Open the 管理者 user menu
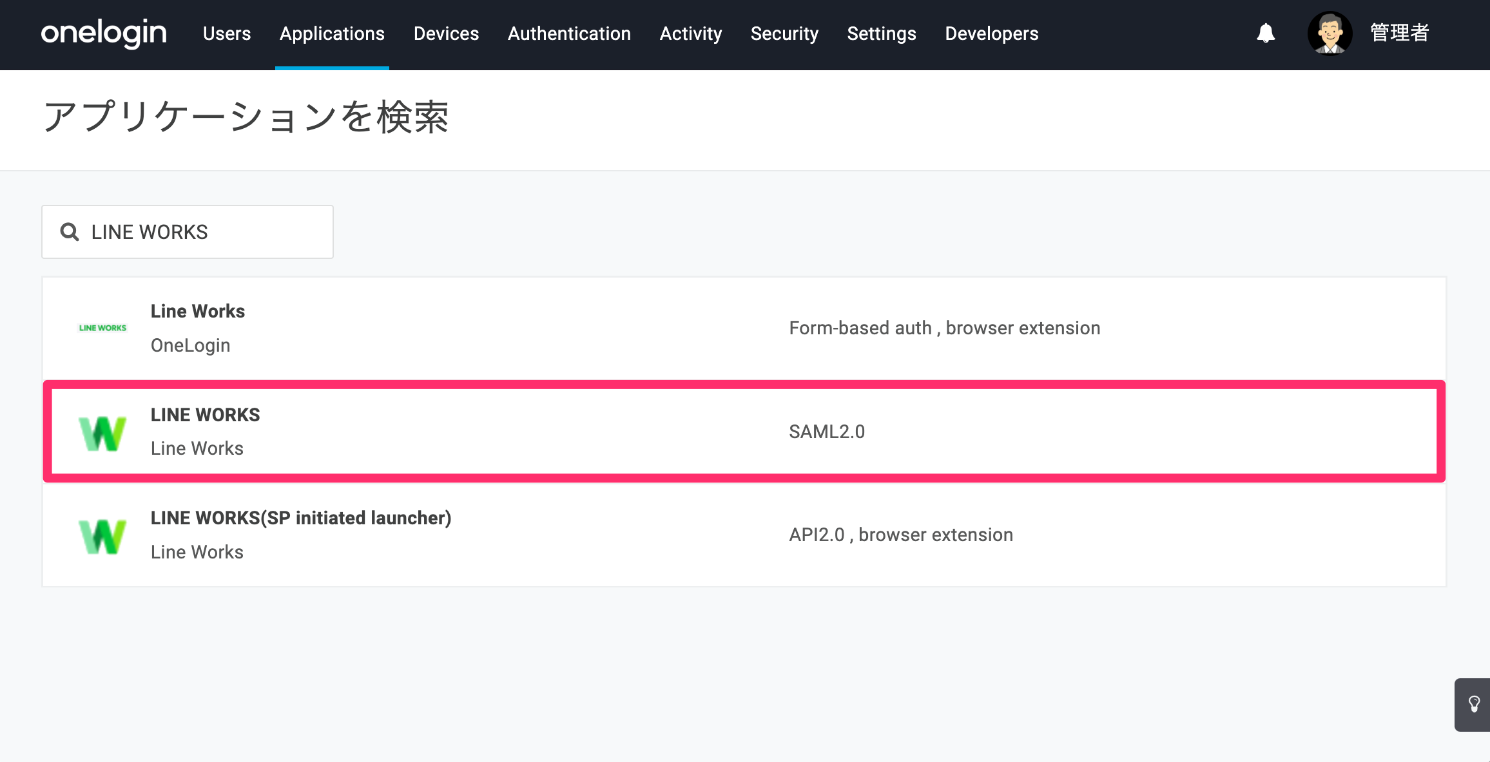The height and width of the screenshot is (762, 1490). tap(1399, 33)
